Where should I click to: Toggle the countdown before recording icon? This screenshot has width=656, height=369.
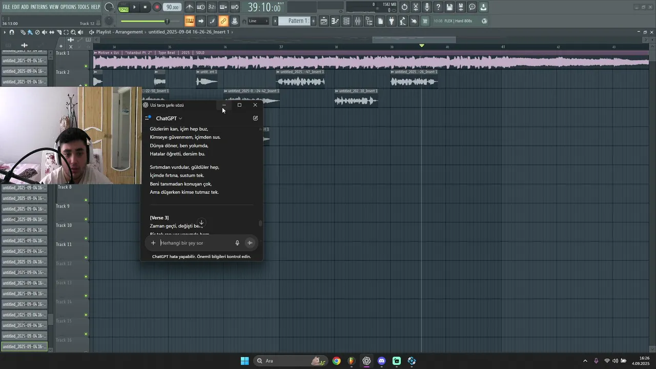[x=212, y=7]
